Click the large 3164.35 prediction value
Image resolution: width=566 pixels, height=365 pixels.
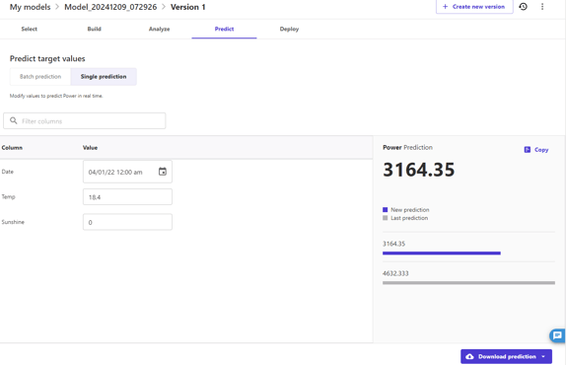click(419, 170)
